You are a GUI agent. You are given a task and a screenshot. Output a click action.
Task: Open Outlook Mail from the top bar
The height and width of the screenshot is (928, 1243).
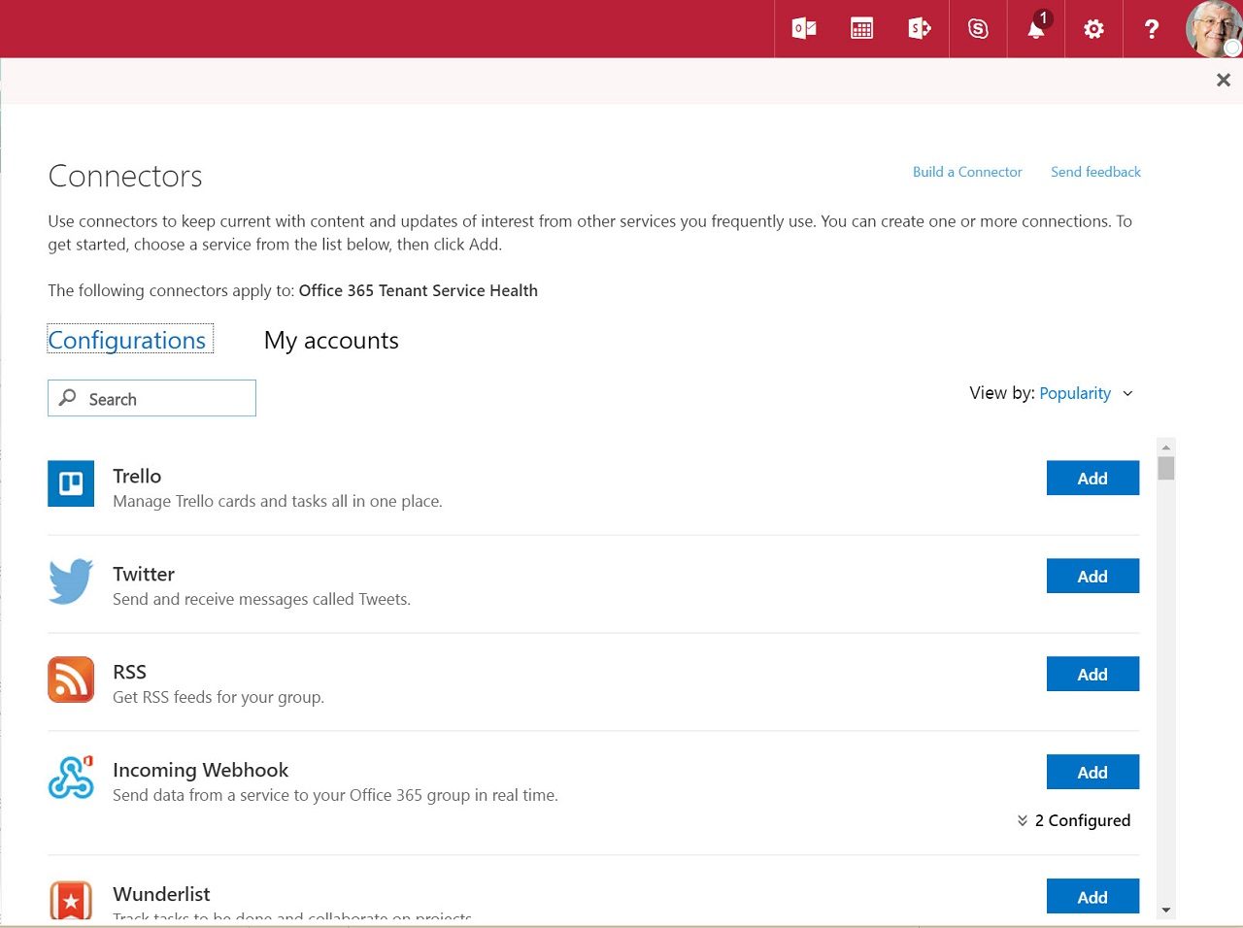(x=802, y=28)
